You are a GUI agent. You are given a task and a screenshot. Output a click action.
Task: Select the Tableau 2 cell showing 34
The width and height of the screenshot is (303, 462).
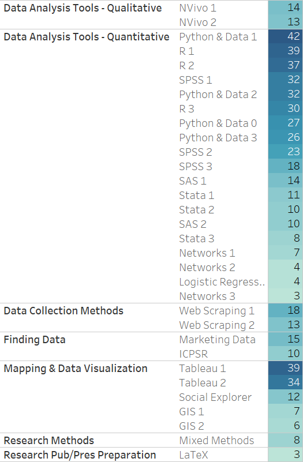coord(286,384)
